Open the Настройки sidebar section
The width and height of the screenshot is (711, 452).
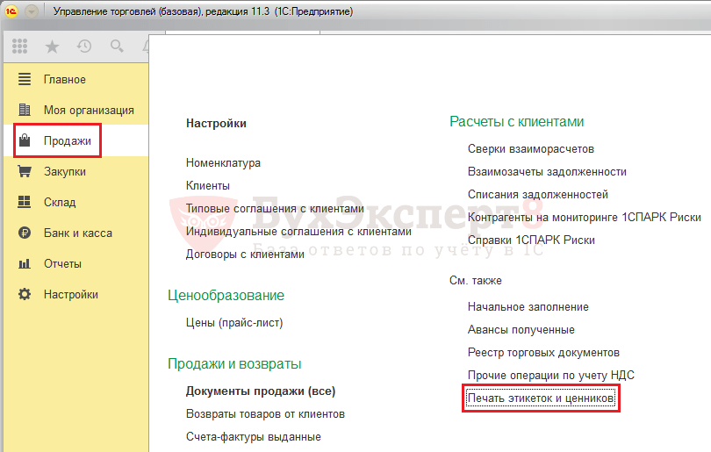coord(71,295)
